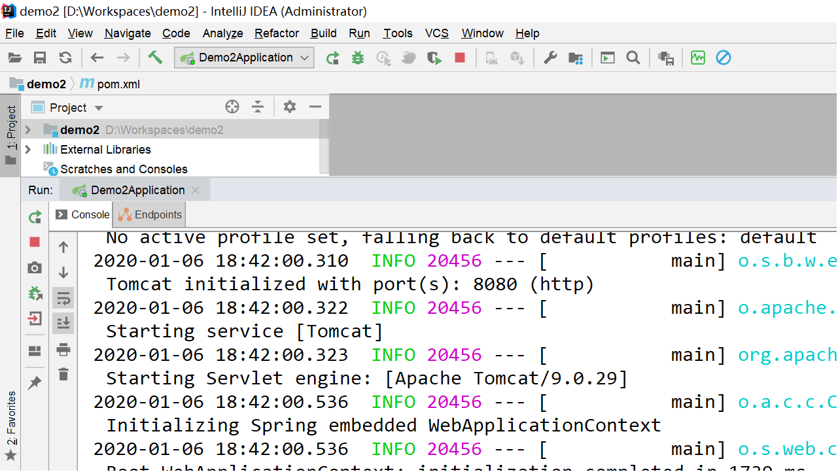Open the Code menu

click(176, 33)
